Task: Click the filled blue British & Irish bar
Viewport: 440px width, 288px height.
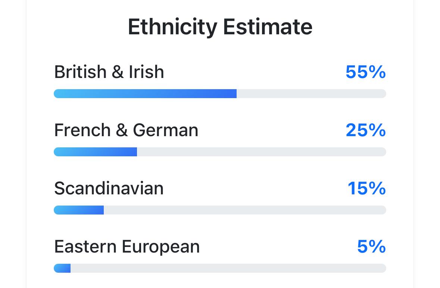Action: [x=145, y=94]
